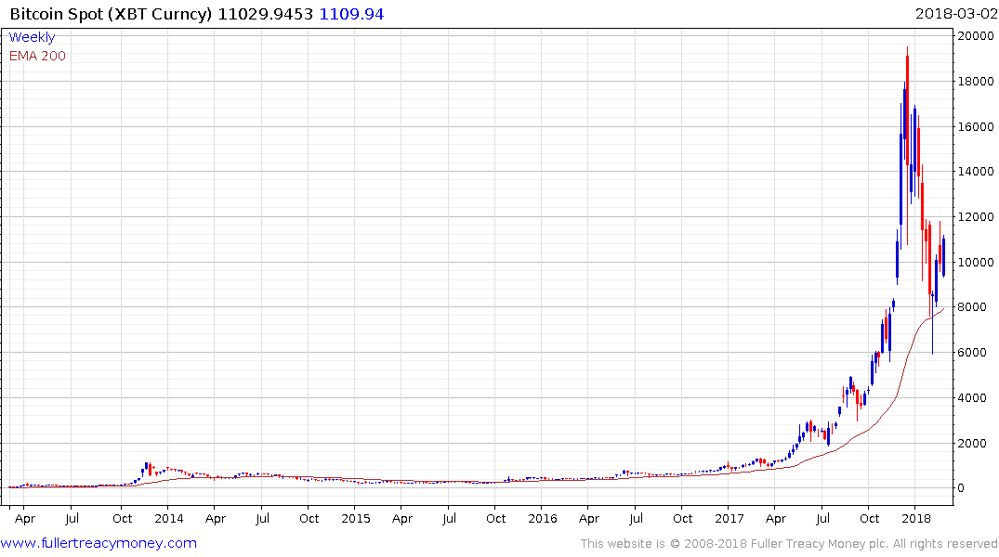The image size is (999, 557).
Task: Click the Fuller Treacy Money copyright notice
Action: point(789,543)
